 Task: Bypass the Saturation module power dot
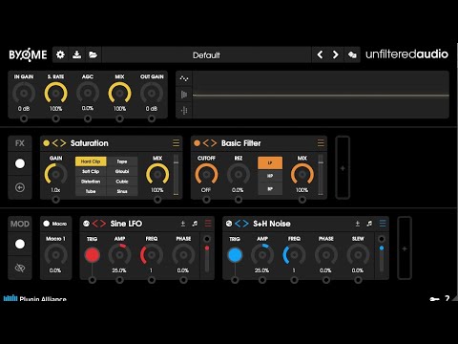pos(46,143)
